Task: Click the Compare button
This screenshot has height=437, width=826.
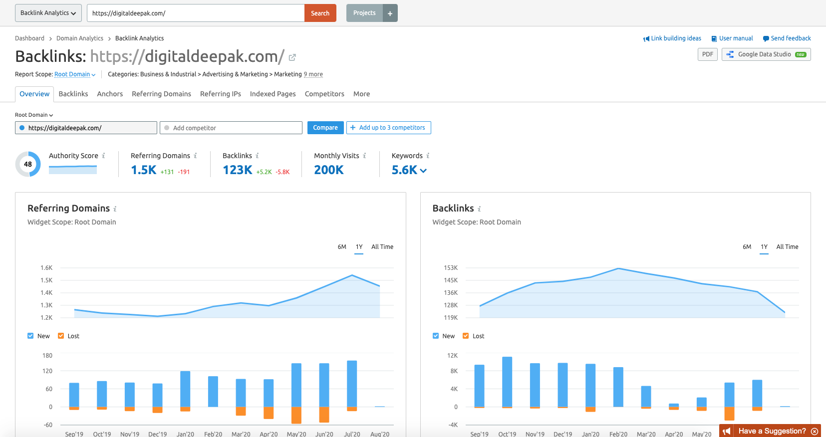Action: (x=325, y=128)
